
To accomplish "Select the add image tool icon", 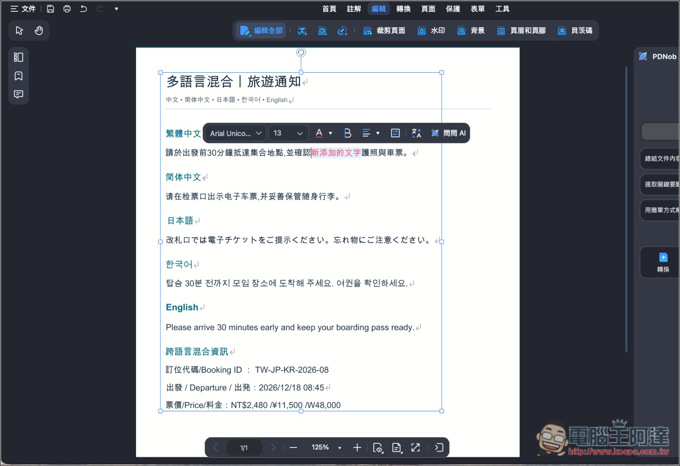I will (323, 31).
